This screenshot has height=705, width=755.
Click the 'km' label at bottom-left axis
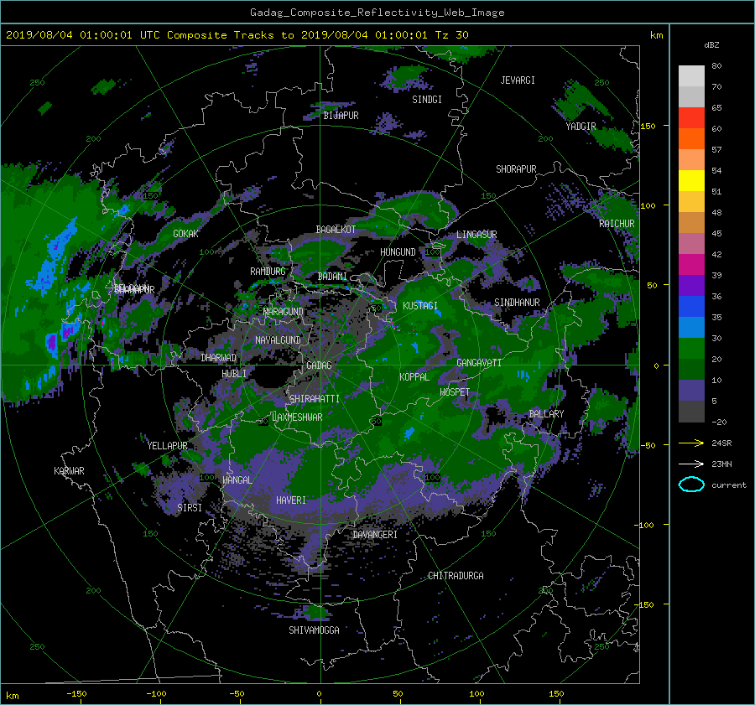pos(12,696)
